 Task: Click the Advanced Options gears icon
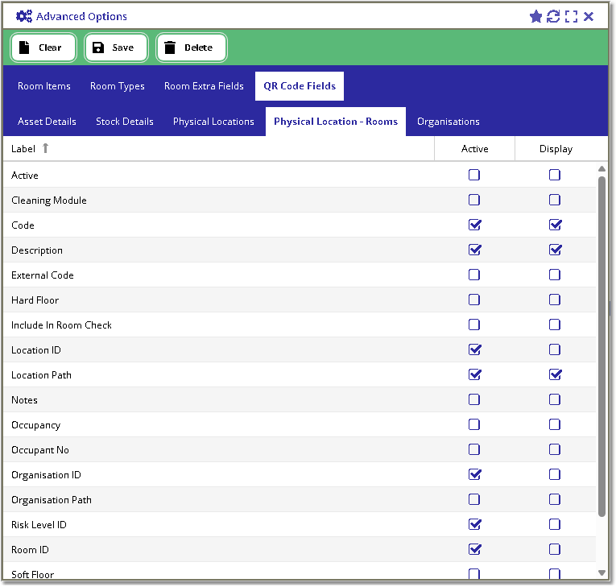(x=24, y=16)
